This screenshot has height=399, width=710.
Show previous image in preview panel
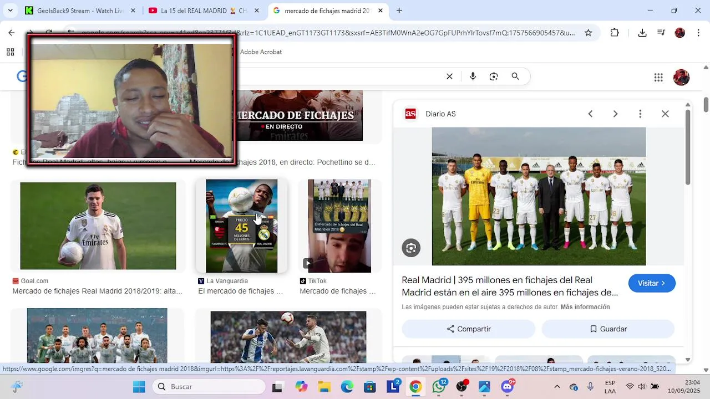tap(590, 114)
